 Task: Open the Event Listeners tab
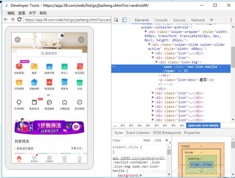tap(138, 133)
